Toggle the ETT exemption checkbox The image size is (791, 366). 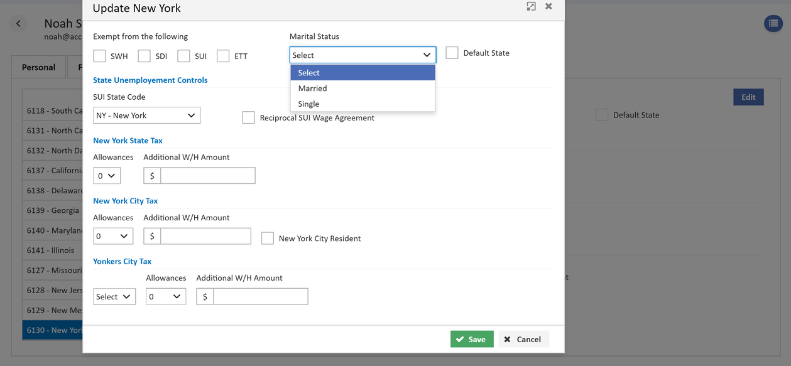(x=223, y=56)
